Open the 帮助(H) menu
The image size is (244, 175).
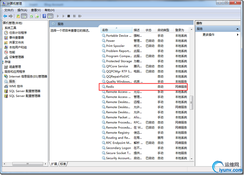coord(49,10)
